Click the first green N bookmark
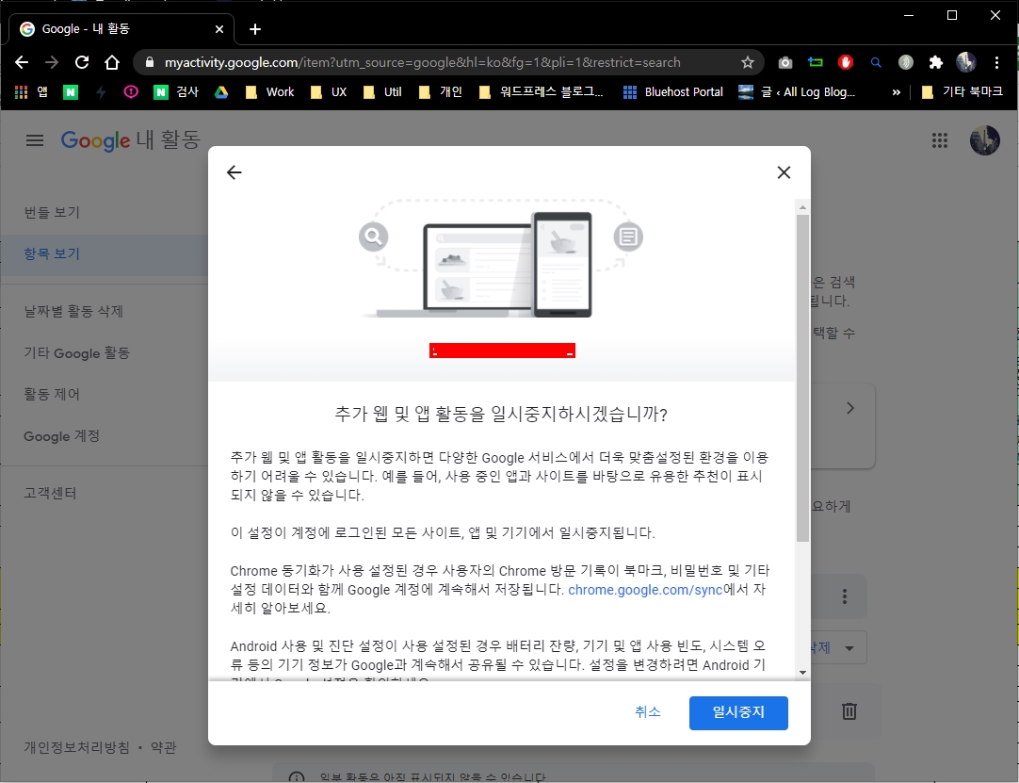This screenshot has width=1019, height=783. (x=71, y=92)
